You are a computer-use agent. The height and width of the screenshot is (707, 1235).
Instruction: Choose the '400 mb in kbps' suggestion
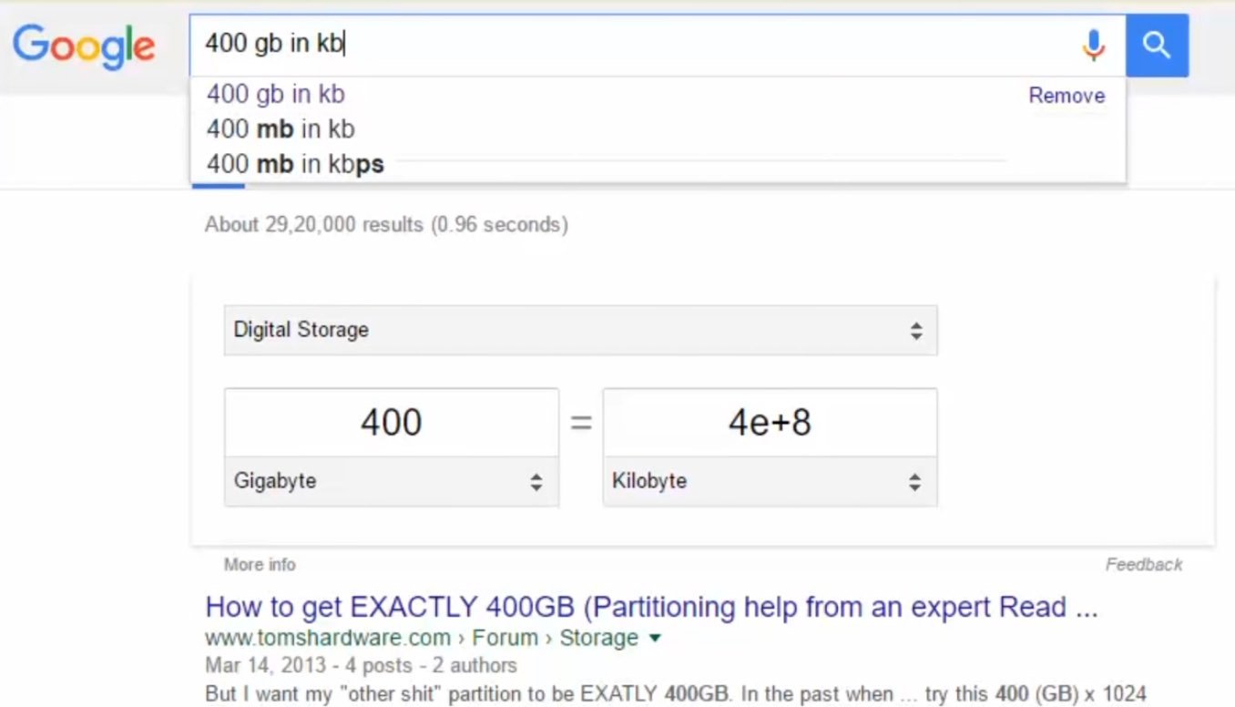point(295,165)
